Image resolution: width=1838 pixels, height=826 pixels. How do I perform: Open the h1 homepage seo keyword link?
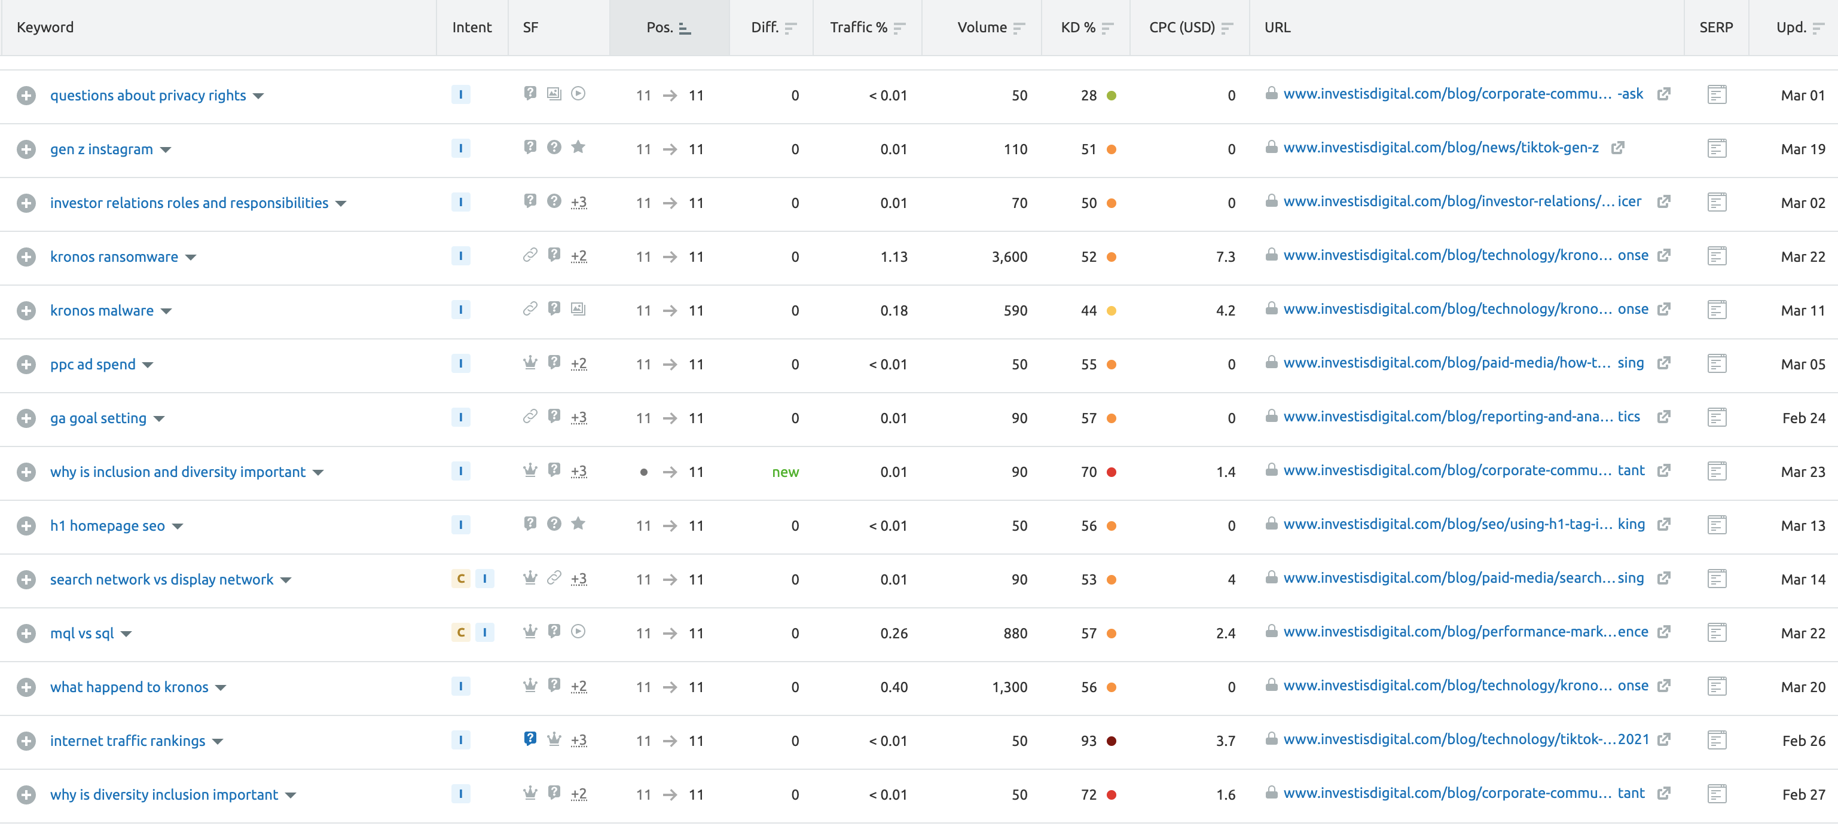click(x=107, y=526)
